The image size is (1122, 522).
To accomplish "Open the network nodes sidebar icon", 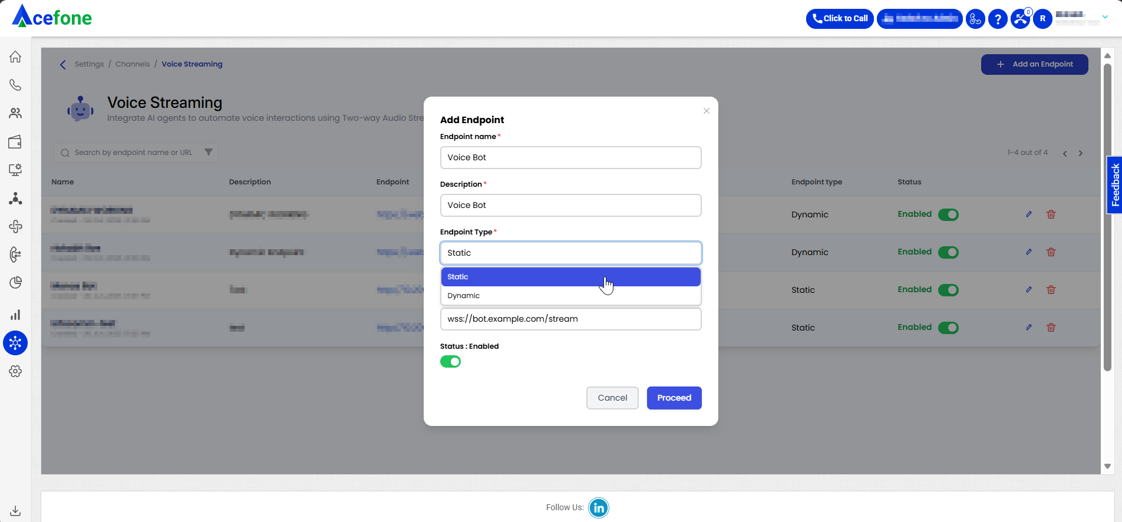I will pyautogui.click(x=15, y=199).
